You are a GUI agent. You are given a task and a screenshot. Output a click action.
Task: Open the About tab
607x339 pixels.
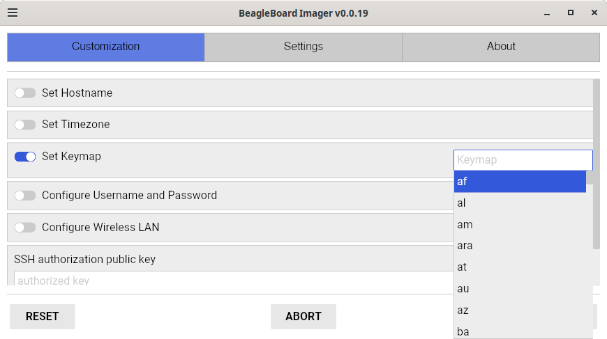click(x=501, y=47)
